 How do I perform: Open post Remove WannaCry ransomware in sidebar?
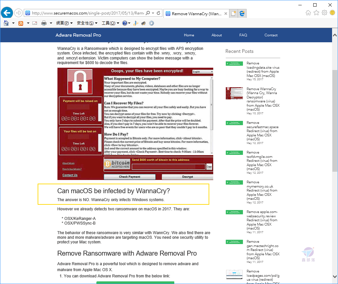pyautogui.click(x=263, y=99)
